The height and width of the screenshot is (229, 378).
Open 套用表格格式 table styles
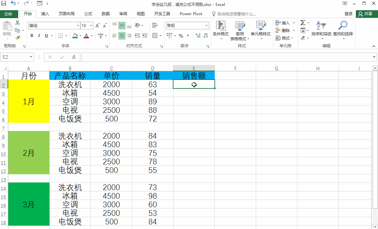point(240,31)
